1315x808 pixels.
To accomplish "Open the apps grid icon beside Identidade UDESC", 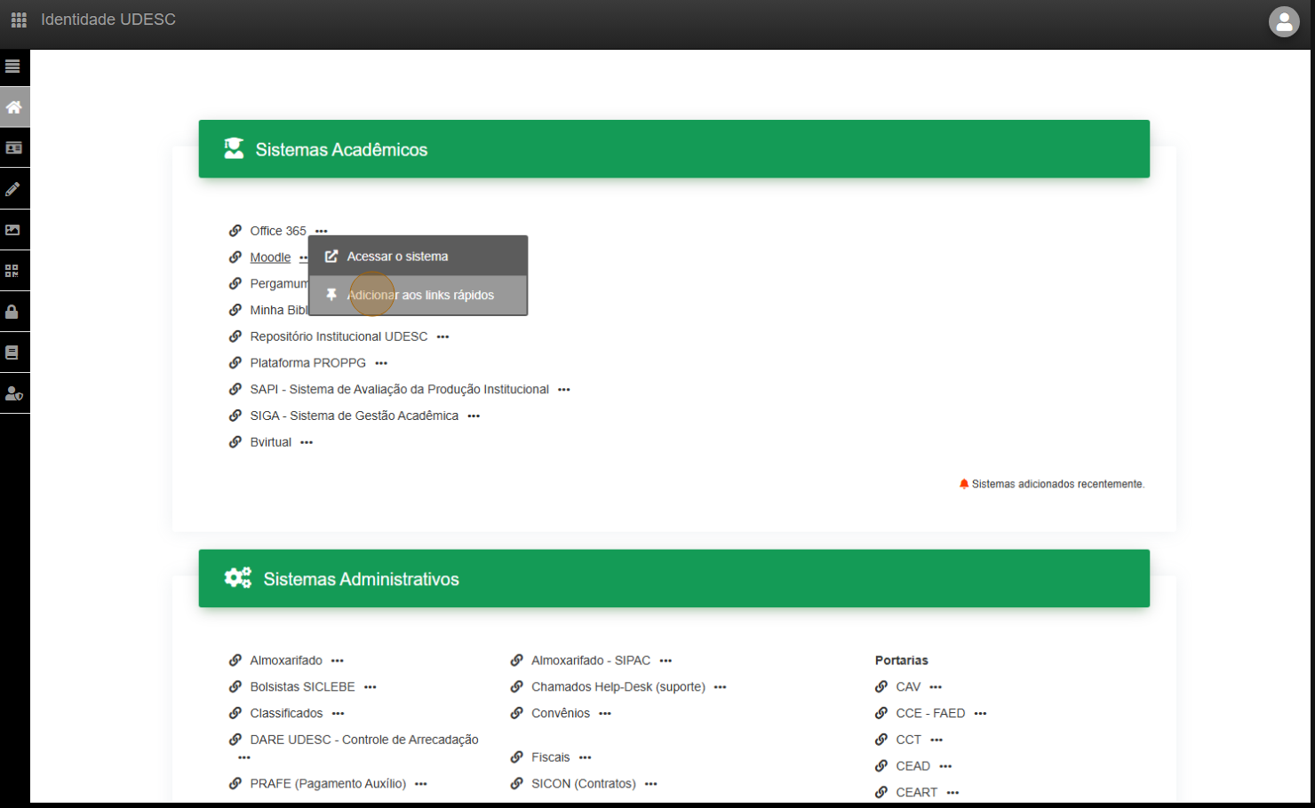I will 19,20.
